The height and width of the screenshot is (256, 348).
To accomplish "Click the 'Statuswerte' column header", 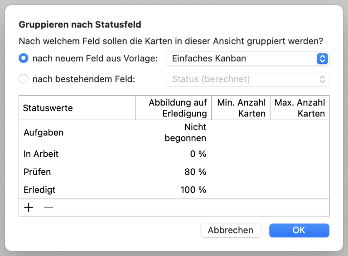I will [x=77, y=108].
